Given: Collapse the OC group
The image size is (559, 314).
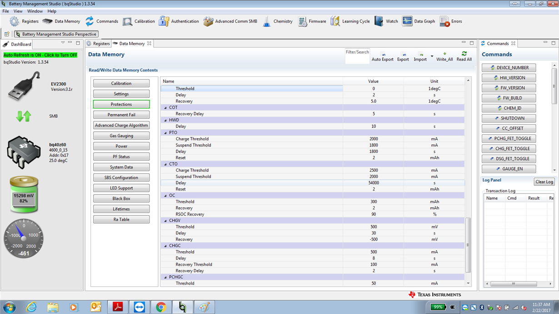Looking at the screenshot, I should coord(165,195).
